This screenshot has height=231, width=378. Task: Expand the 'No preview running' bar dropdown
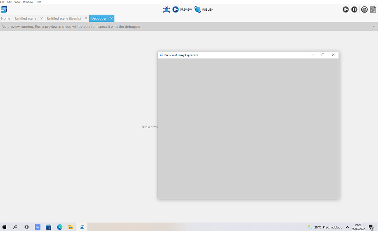click(373, 26)
